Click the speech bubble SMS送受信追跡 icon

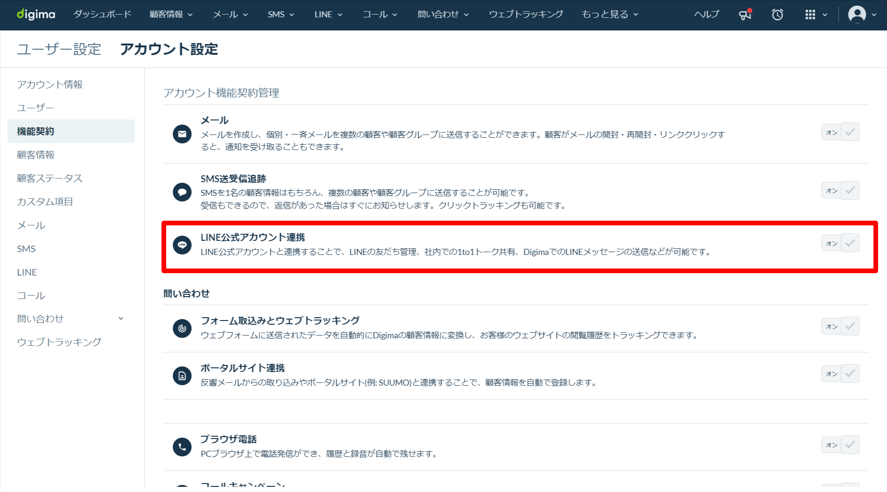[182, 192]
